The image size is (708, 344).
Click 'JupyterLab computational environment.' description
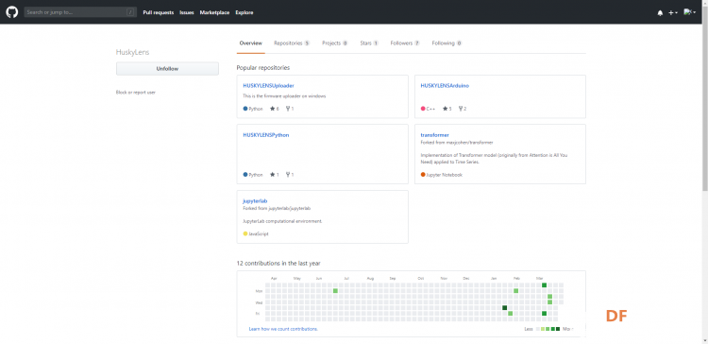[x=282, y=221]
